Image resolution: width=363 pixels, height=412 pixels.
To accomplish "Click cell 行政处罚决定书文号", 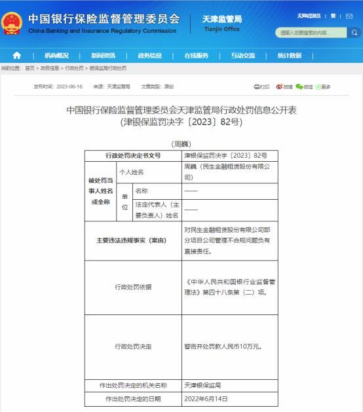I will pyautogui.click(x=133, y=155).
